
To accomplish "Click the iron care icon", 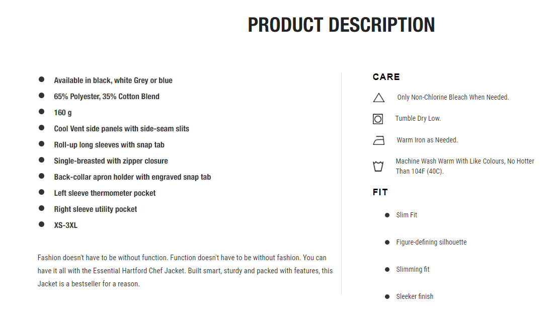I will (378, 140).
